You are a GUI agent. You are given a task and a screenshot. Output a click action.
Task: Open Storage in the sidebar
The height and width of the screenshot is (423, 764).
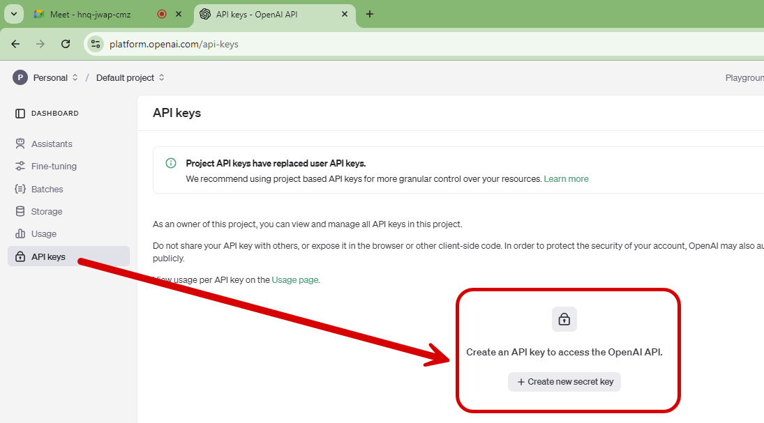pyautogui.click(x=68, y=211)
